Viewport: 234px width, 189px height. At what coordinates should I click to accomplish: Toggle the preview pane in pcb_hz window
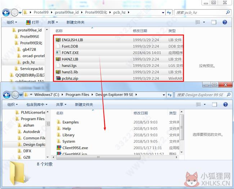coord(214,22)
